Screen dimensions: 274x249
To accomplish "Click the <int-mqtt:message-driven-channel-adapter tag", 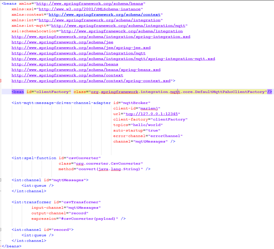I will 61,103.
